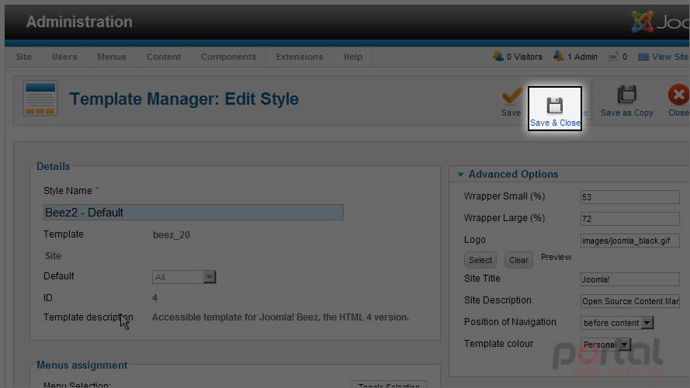Click the logo Preview link
The width and height of the screenshot is (690, 388).
click(556, 257)
